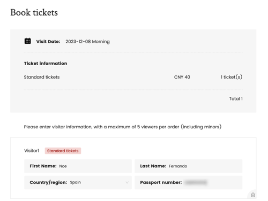Click the Passport number label
This screenshot has width=268, height=201.
161,182
